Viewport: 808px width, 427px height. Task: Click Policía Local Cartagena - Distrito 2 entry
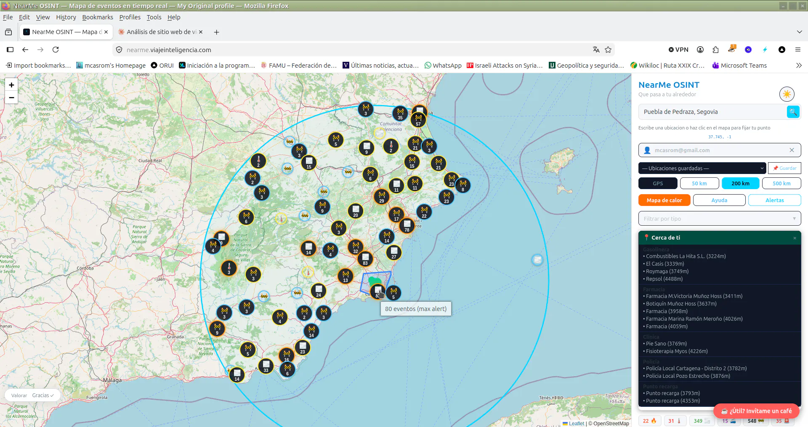point(696,368)
